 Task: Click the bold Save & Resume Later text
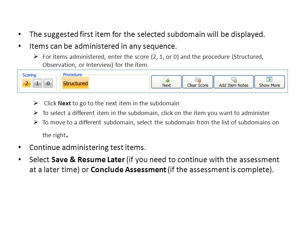pyautogui.click(x=88, y=160)
